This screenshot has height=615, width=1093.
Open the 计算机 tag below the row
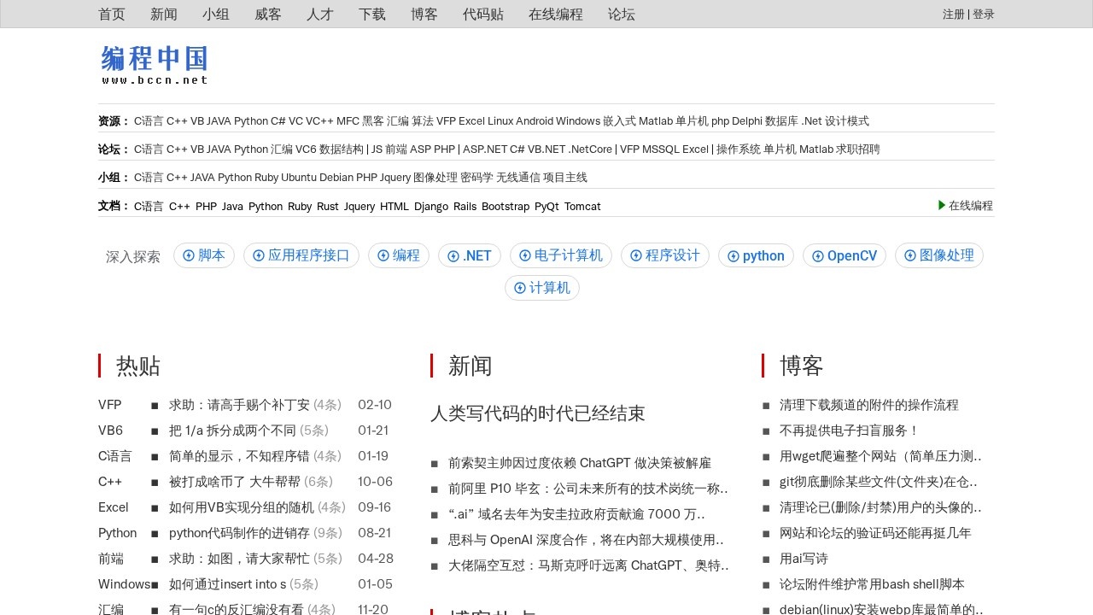542,288
